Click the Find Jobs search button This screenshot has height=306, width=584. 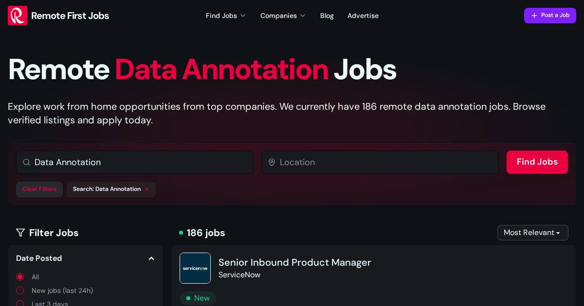tap(537, 162)
